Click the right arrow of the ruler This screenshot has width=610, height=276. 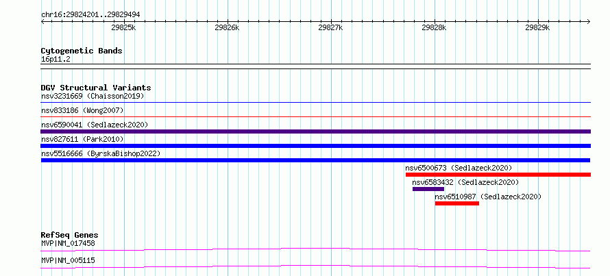[x=589, y=21]
